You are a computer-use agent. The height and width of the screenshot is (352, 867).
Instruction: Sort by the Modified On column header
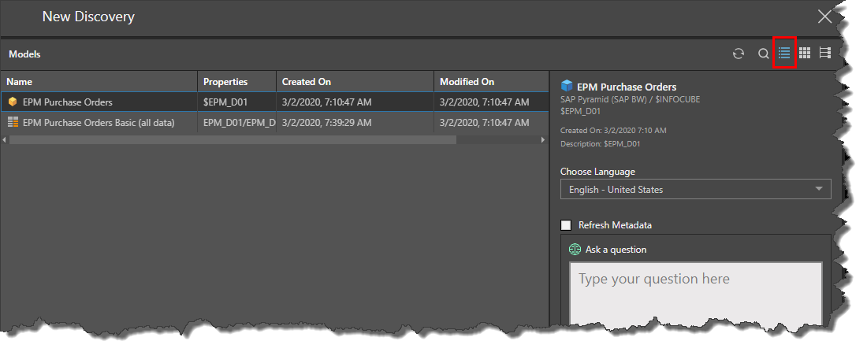point(491,82)
